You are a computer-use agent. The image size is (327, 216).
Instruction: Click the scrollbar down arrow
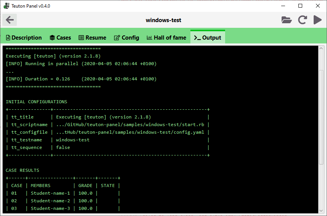pyautogui.click(x=321, y=211)
